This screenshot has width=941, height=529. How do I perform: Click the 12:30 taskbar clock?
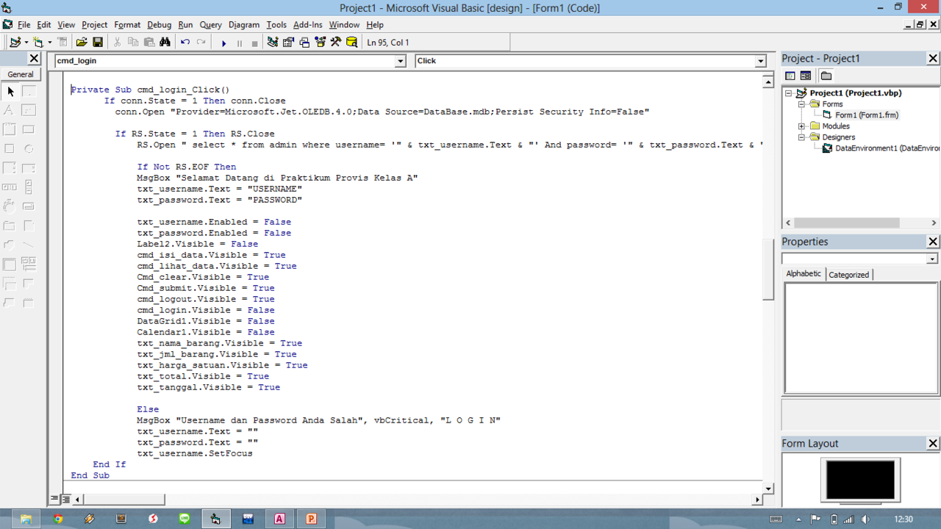tap(904, 519)
